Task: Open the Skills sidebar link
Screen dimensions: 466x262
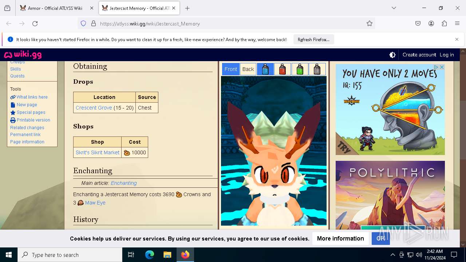Action: tap(16, 69)
